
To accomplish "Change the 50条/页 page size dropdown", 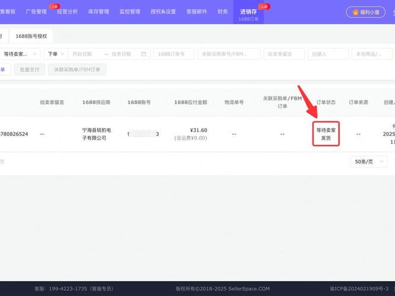I will [x=369, y=162].
